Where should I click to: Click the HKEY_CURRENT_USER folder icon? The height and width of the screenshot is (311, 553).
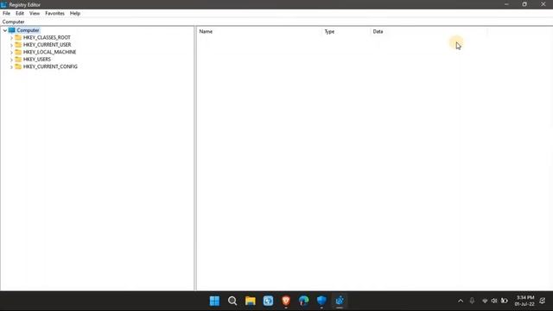(x=18, y=45)
